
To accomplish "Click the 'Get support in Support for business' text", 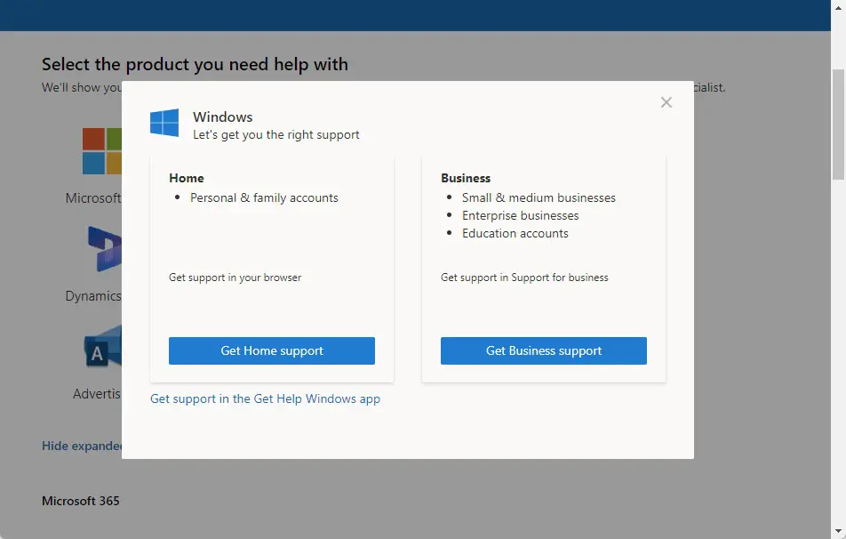I will (x=524, y=278).
